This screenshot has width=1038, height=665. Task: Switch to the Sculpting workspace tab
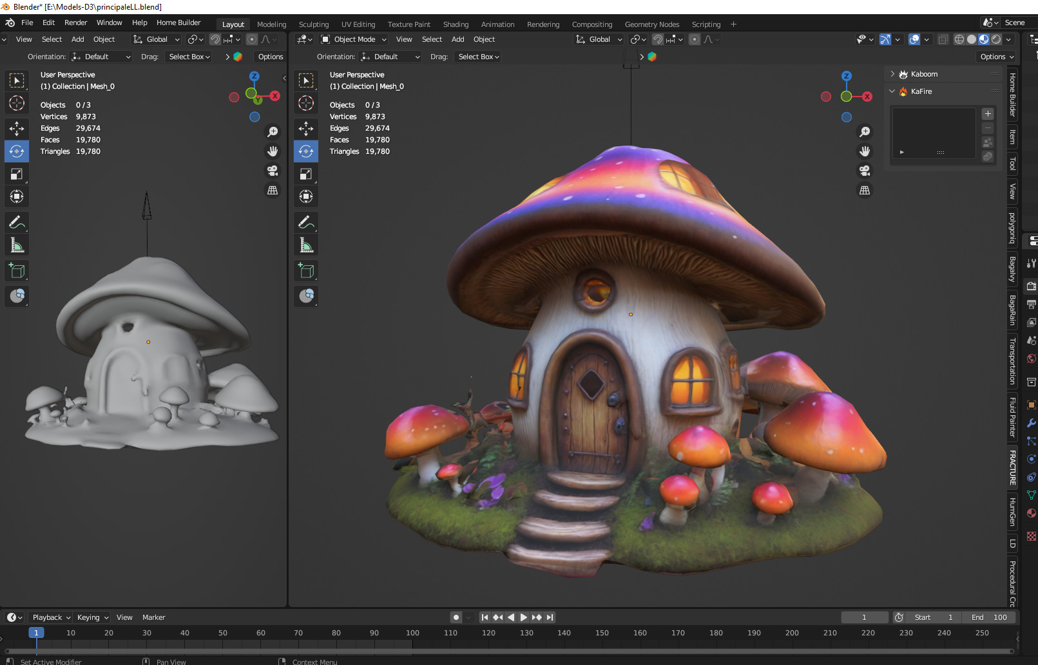pyautogui.click(x=314, y=24)
